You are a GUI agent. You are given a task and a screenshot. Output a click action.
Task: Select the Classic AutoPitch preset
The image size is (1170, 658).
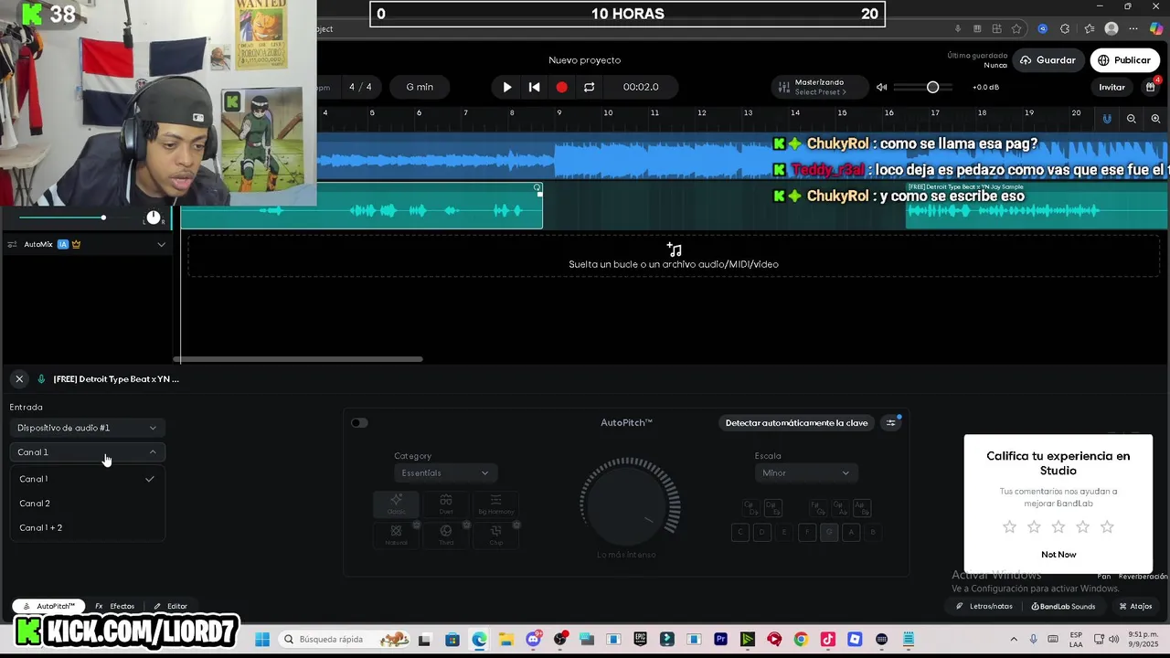click(396, 504)
